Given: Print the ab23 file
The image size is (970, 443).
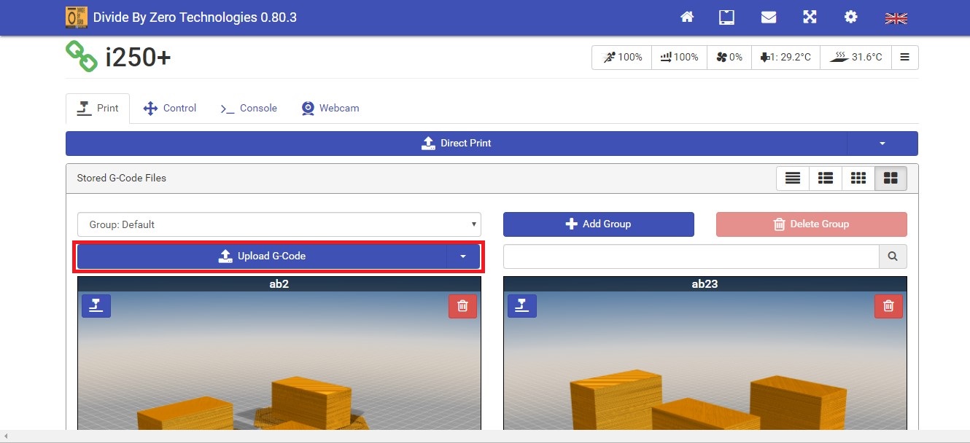Looking at the screenshot, I should click(522, 306).
